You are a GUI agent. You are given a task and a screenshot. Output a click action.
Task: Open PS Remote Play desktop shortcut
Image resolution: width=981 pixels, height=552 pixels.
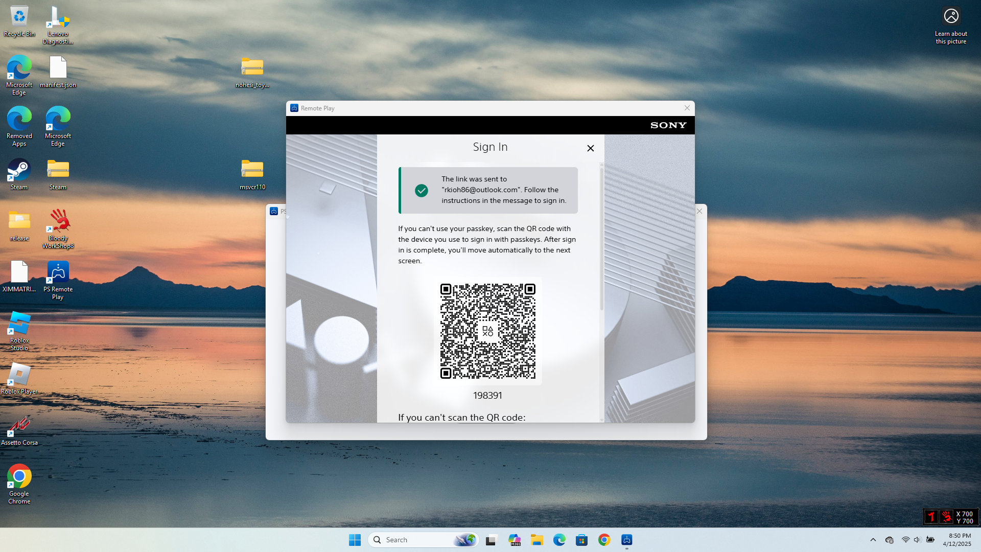tap(58, 273)
